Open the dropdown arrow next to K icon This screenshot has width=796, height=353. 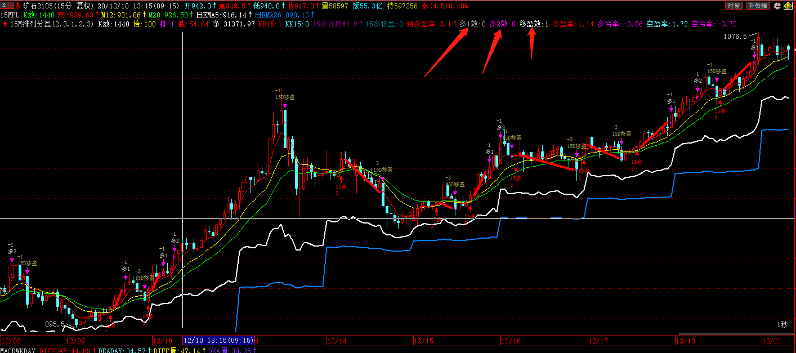point(11,5)
